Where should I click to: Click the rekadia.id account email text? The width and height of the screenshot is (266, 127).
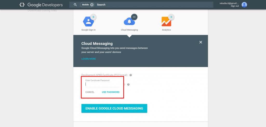pos(229,3)
